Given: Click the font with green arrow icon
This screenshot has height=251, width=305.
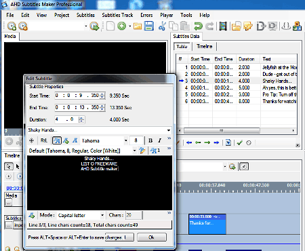Looking at the screenshot, I should click(x=66, y=140).
